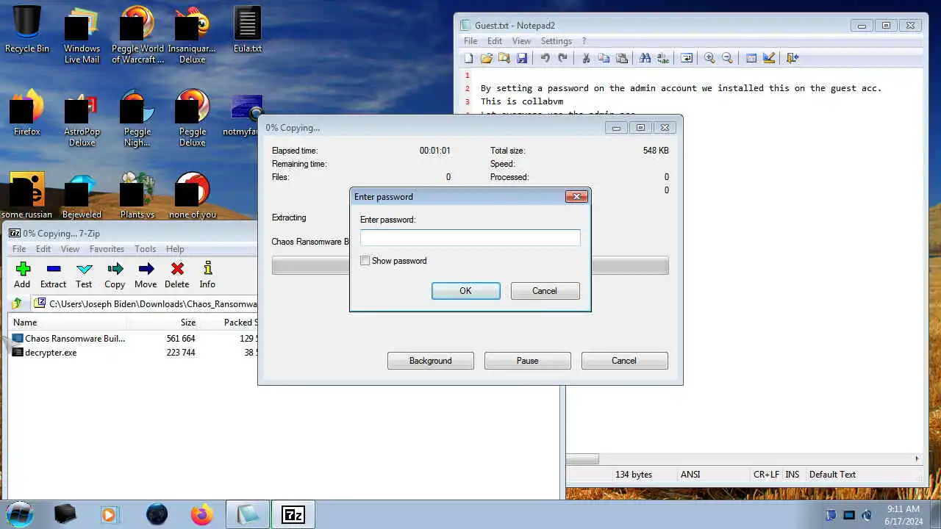The width and height of the screenshot is (941, 529).
Task: Click Open file icon in Notepad2 toolbar
Action: pyautogui.click(x=486, y=58)
